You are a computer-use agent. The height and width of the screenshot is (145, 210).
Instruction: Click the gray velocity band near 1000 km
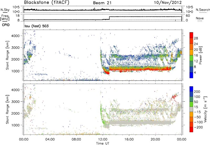(x=140, y=122)
